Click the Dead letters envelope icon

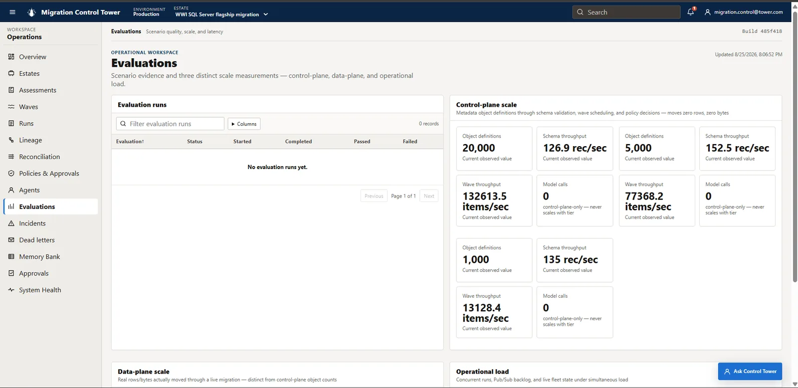11,240
